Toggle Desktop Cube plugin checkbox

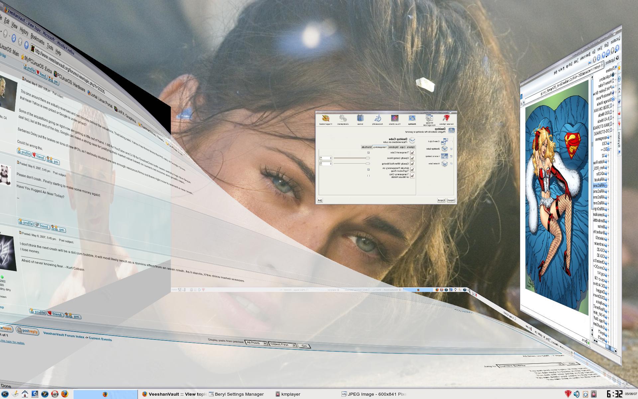click(x=452, y=149)
